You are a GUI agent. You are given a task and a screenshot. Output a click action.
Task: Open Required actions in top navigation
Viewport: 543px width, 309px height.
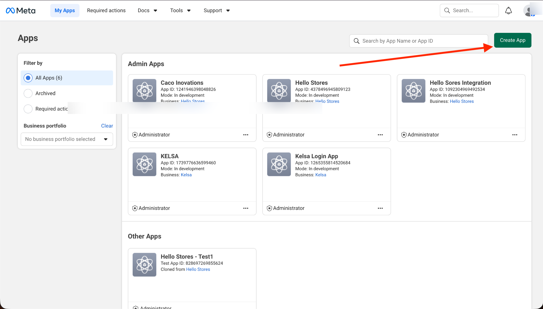pyautogui.click(x=106, y=11)
